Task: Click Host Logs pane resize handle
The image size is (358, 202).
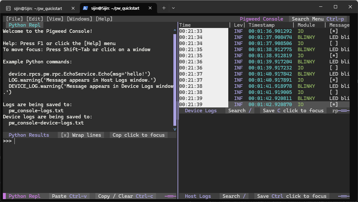Action: coord(344,196)
